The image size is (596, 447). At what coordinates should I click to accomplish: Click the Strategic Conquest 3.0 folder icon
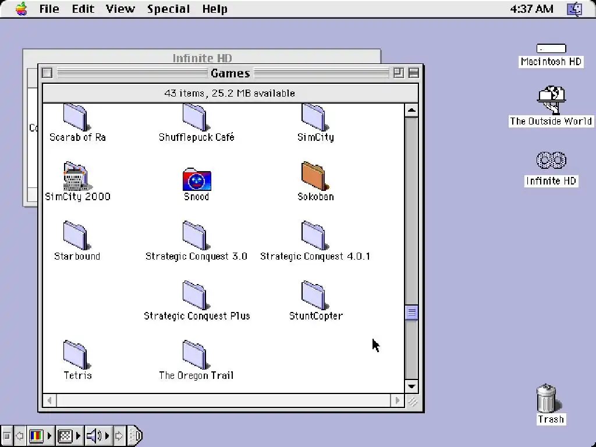click(196, 235)
